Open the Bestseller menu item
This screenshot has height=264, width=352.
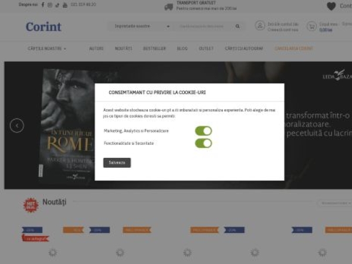coord(154,49)
